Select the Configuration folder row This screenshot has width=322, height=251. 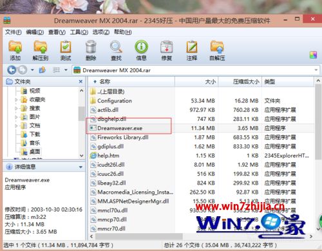115,101
